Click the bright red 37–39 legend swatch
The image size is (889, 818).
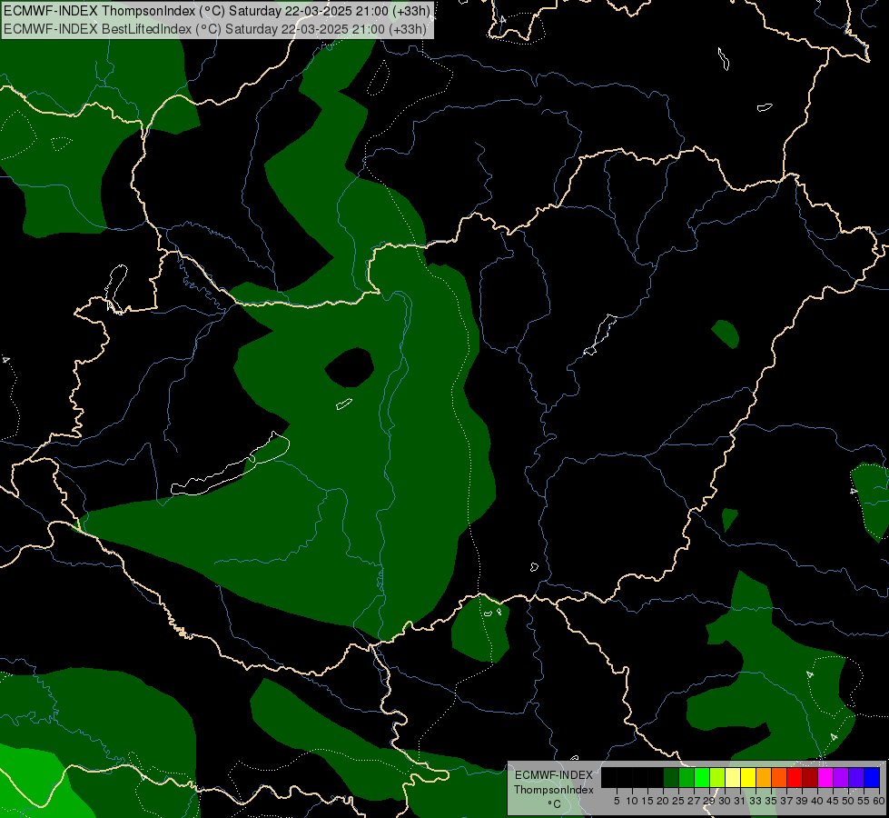[x=795, y=777]
